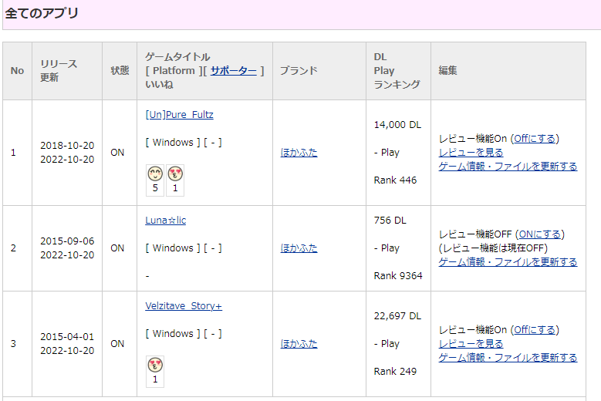Click ON status in Velzitave_Story+ row
601x401 pixels.
coord(117,344)
